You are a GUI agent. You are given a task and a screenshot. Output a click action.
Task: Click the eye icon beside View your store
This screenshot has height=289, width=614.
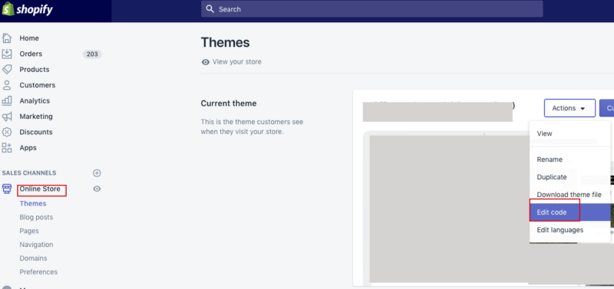pyautogui.click(x=205, y=62)
